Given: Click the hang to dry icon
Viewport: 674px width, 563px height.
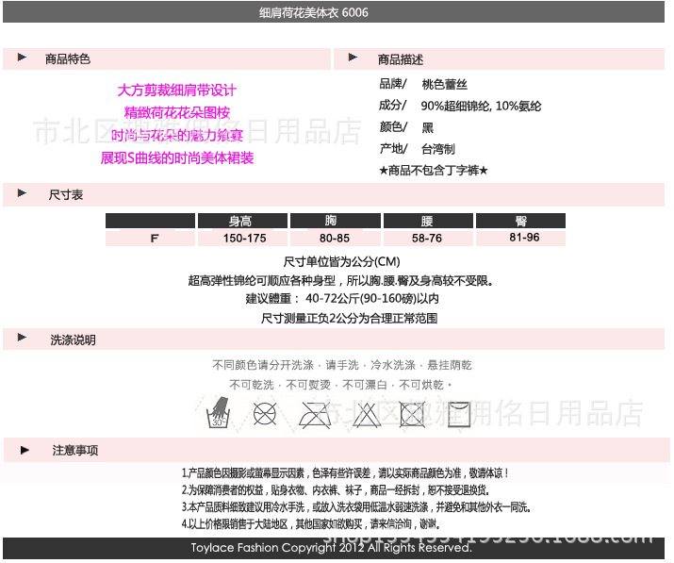Looking at the screenshot, I should click(461, 413).
